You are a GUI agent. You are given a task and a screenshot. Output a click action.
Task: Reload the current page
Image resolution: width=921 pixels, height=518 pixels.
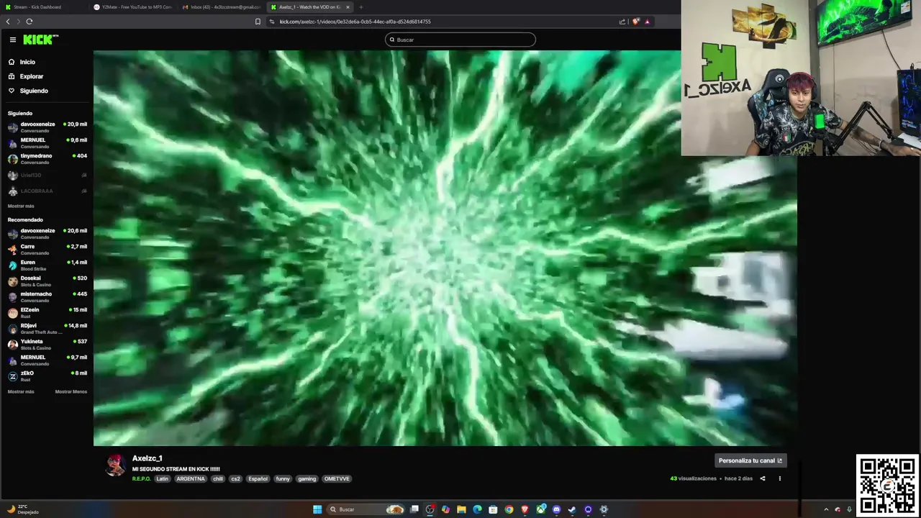click(29, 22)
